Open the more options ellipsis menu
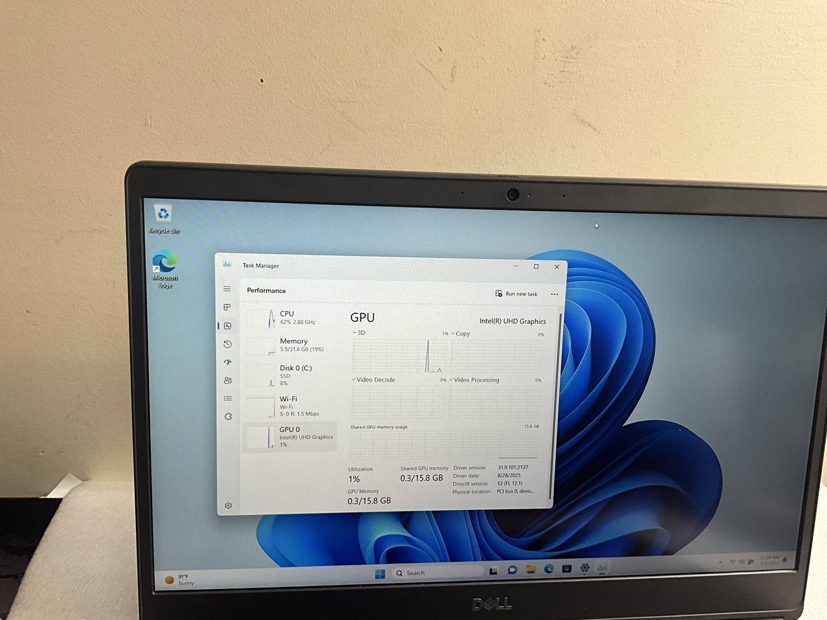This screenshot has width=827, height=620. point(555,295)
